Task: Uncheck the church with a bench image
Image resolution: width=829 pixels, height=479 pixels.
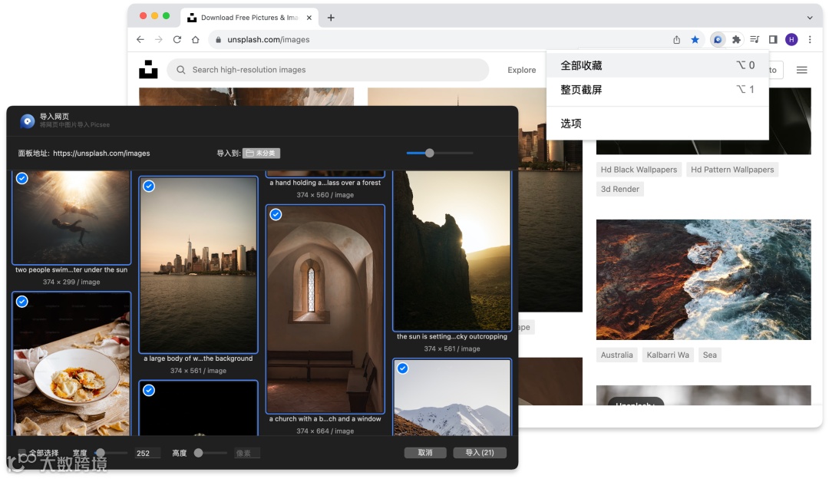Action: [x=276, y=214]
